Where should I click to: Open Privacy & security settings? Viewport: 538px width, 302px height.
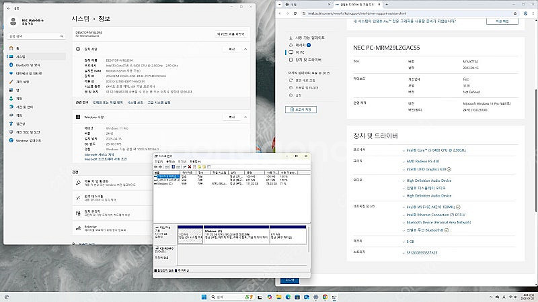(36, 132)
